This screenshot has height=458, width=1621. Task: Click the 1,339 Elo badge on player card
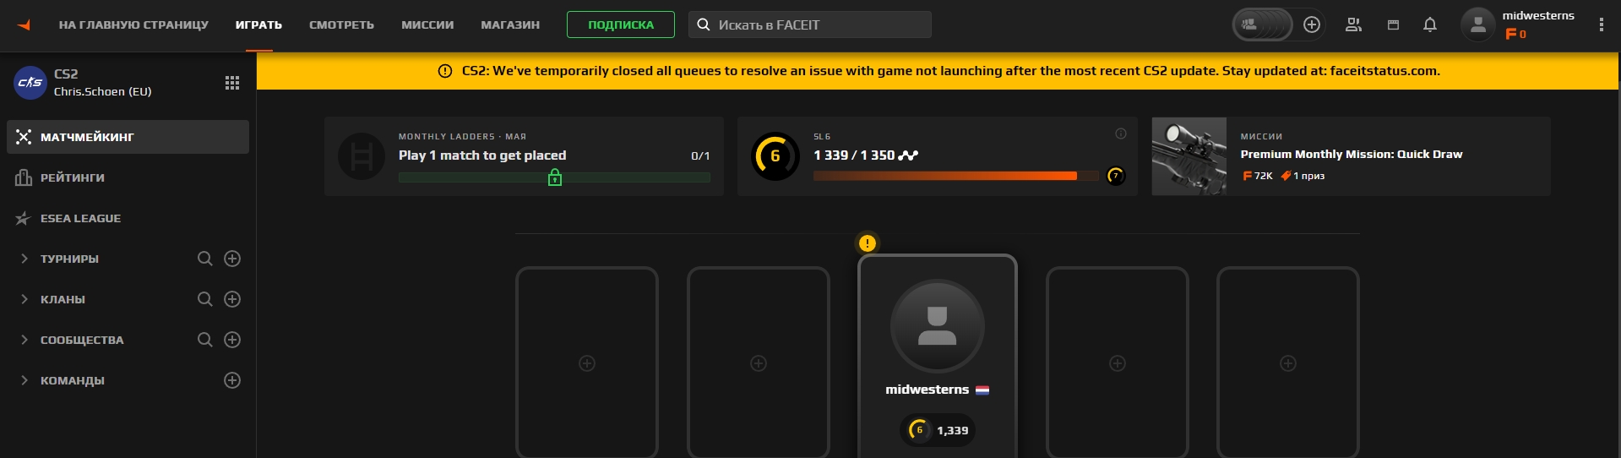coord(938,430)
